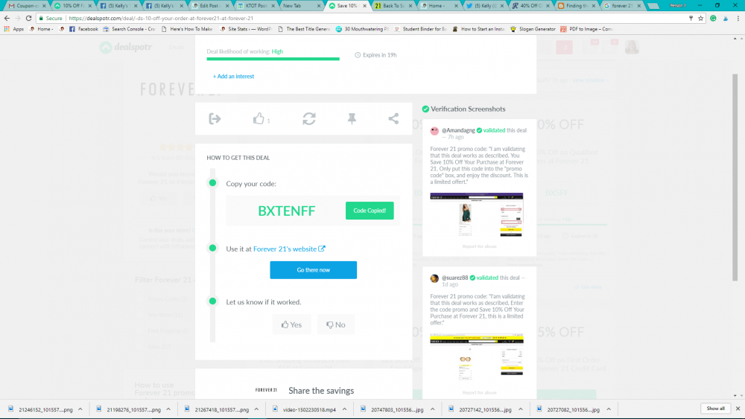Open downloaded 21246152_101557 png file
This screenshot has width=745, height=419.
tap(40, 409)
